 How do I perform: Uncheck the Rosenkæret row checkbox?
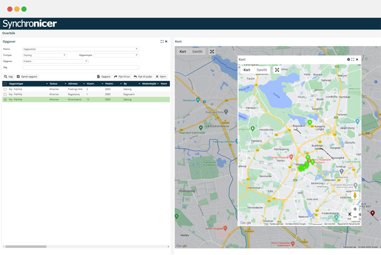5,100
